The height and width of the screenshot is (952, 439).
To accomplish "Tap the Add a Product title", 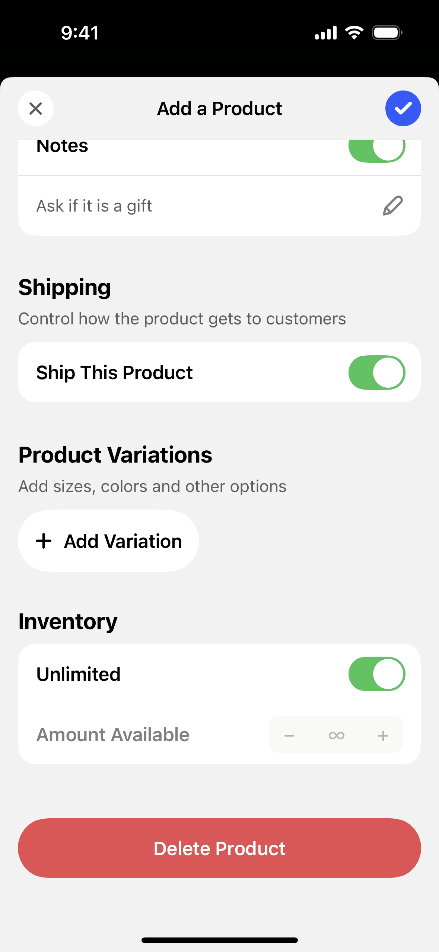I will point(219,109).
